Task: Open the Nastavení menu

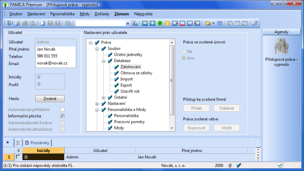Action: point(36,14)
